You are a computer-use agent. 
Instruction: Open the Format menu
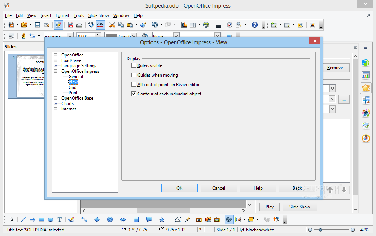pos(62,15)
